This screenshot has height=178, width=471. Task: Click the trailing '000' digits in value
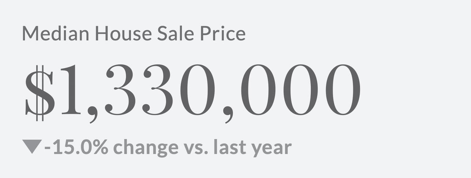pyautogui.click(x=300, y=90)
